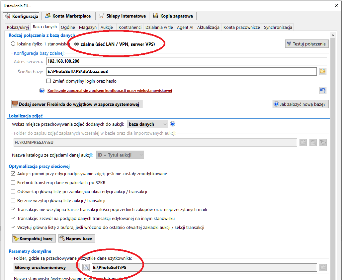342x280 pixels.
Task: Expand the Główny uruchomieniowy dropdown
Action: pos(46,267)
